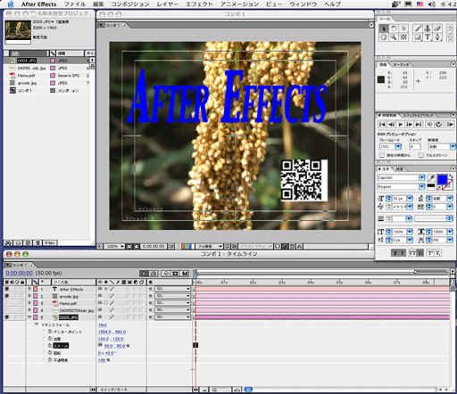The width and height of the screenshot is (457, 394).
Task: Toggle Faux Bold text style button
Action: click(x=395, y=253)
